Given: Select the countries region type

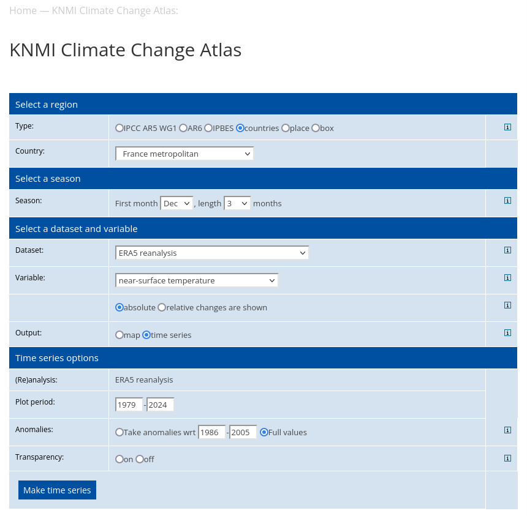Looking at the screenshot, I should pyautogui.click(x=240, y=129).
